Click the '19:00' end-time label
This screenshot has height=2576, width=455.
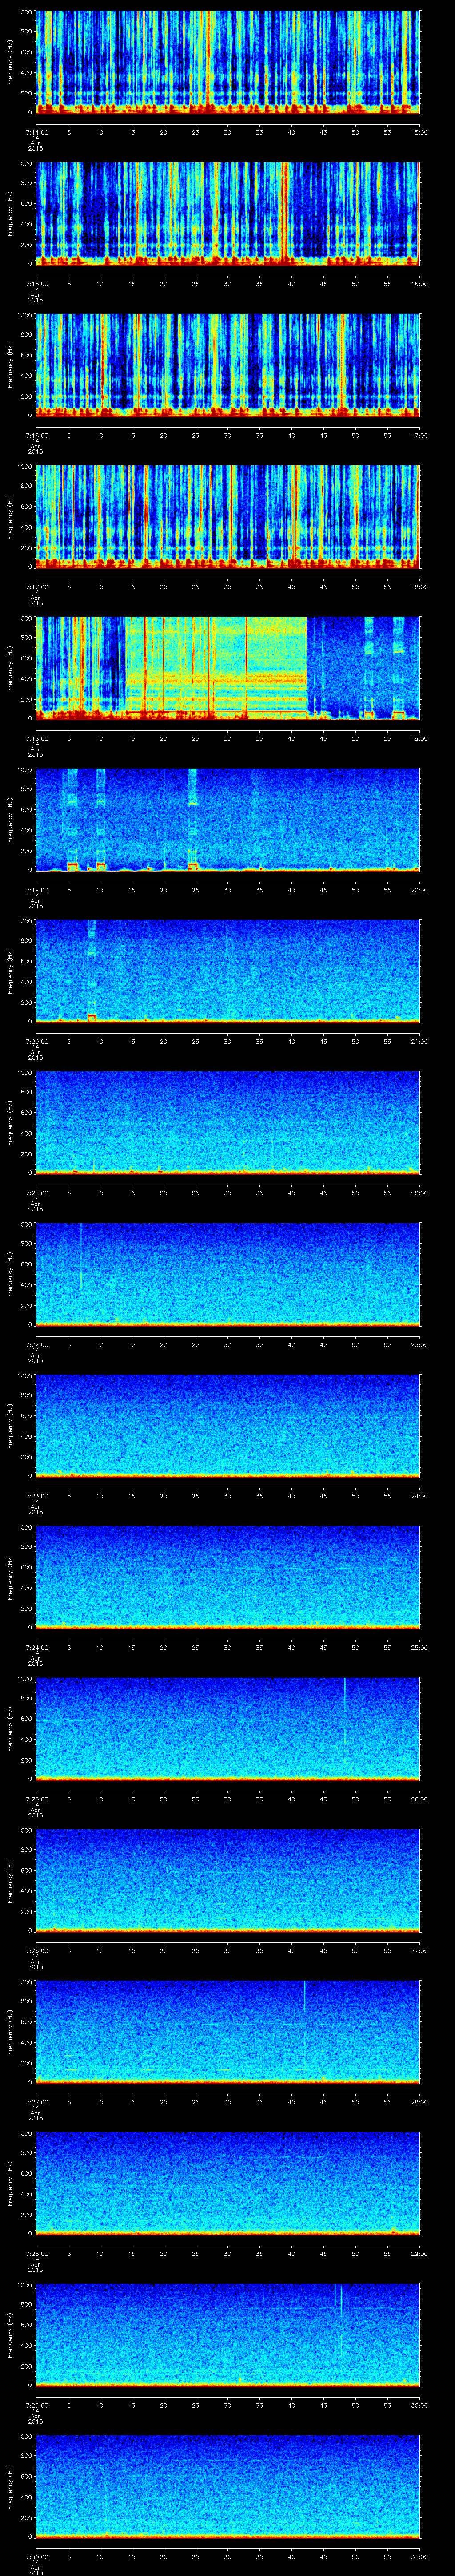click(419, 737)
